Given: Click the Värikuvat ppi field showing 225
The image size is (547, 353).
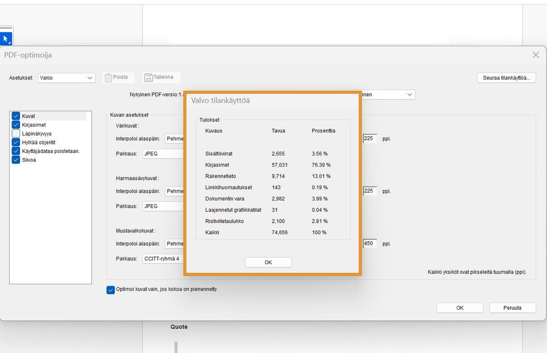Looking at the screenshot, I should click(370, 138).
